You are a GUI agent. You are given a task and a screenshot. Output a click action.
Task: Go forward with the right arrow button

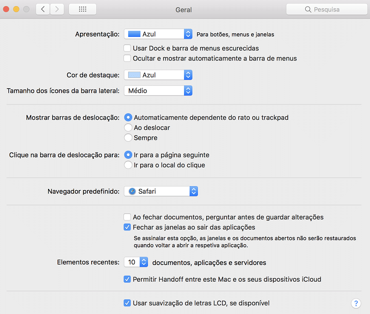tap(57, 9)
